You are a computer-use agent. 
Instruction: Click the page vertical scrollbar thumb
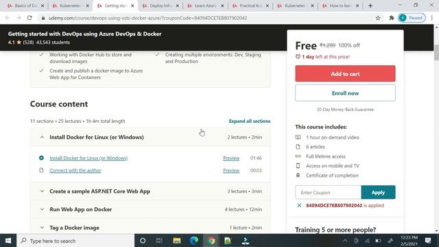[x=436, y=52]
